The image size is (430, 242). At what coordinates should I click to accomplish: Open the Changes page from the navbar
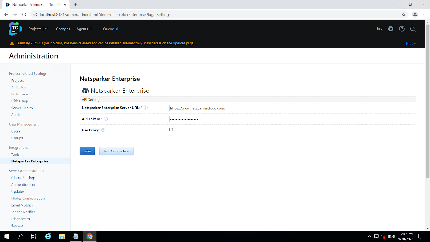(x=63, y=29)
